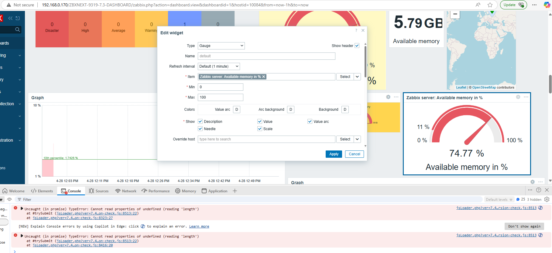Open gear settings of Available memory gauge widget

(x=518, y=97)
